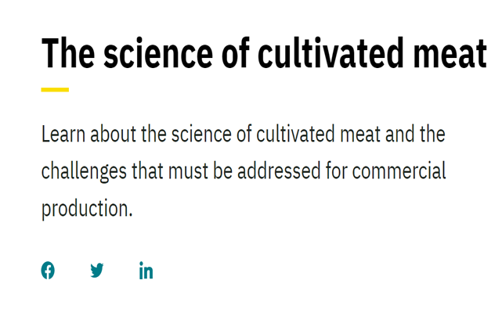
Task: Click the word 'production.' ending the paragraph
Action: [87, 209]
